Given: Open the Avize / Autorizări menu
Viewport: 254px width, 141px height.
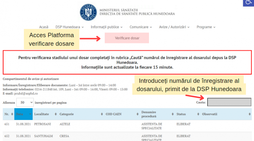Looking at the screenshot, I should pyautogui.click(x=174, y=27).
